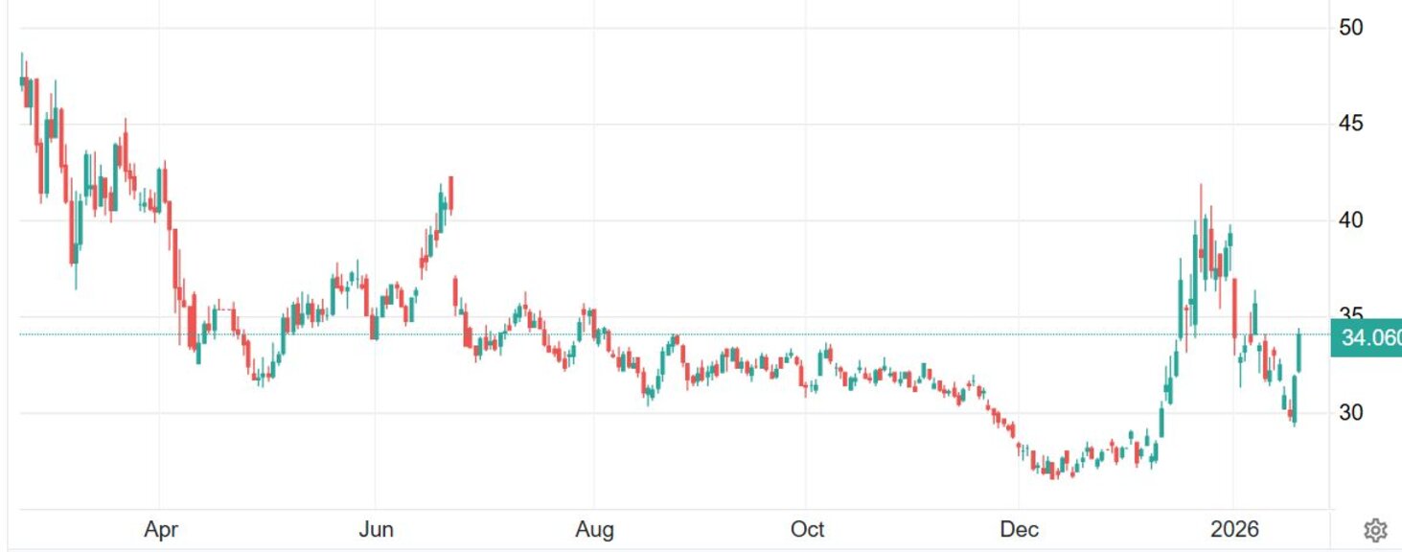Click the 34.06 current price label
1402x552 pixels.
pyautogui.click(x=1367, y=336)
